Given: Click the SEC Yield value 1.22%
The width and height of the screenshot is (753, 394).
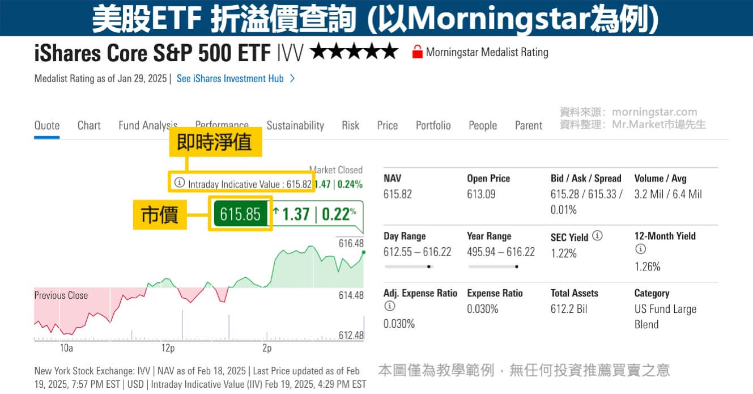Looking at the screenshot, I should click(564, 253).
